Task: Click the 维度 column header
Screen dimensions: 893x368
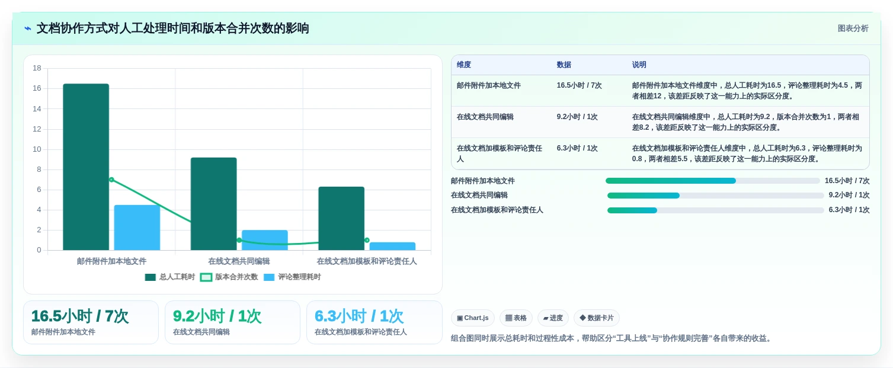Action: 464,65
